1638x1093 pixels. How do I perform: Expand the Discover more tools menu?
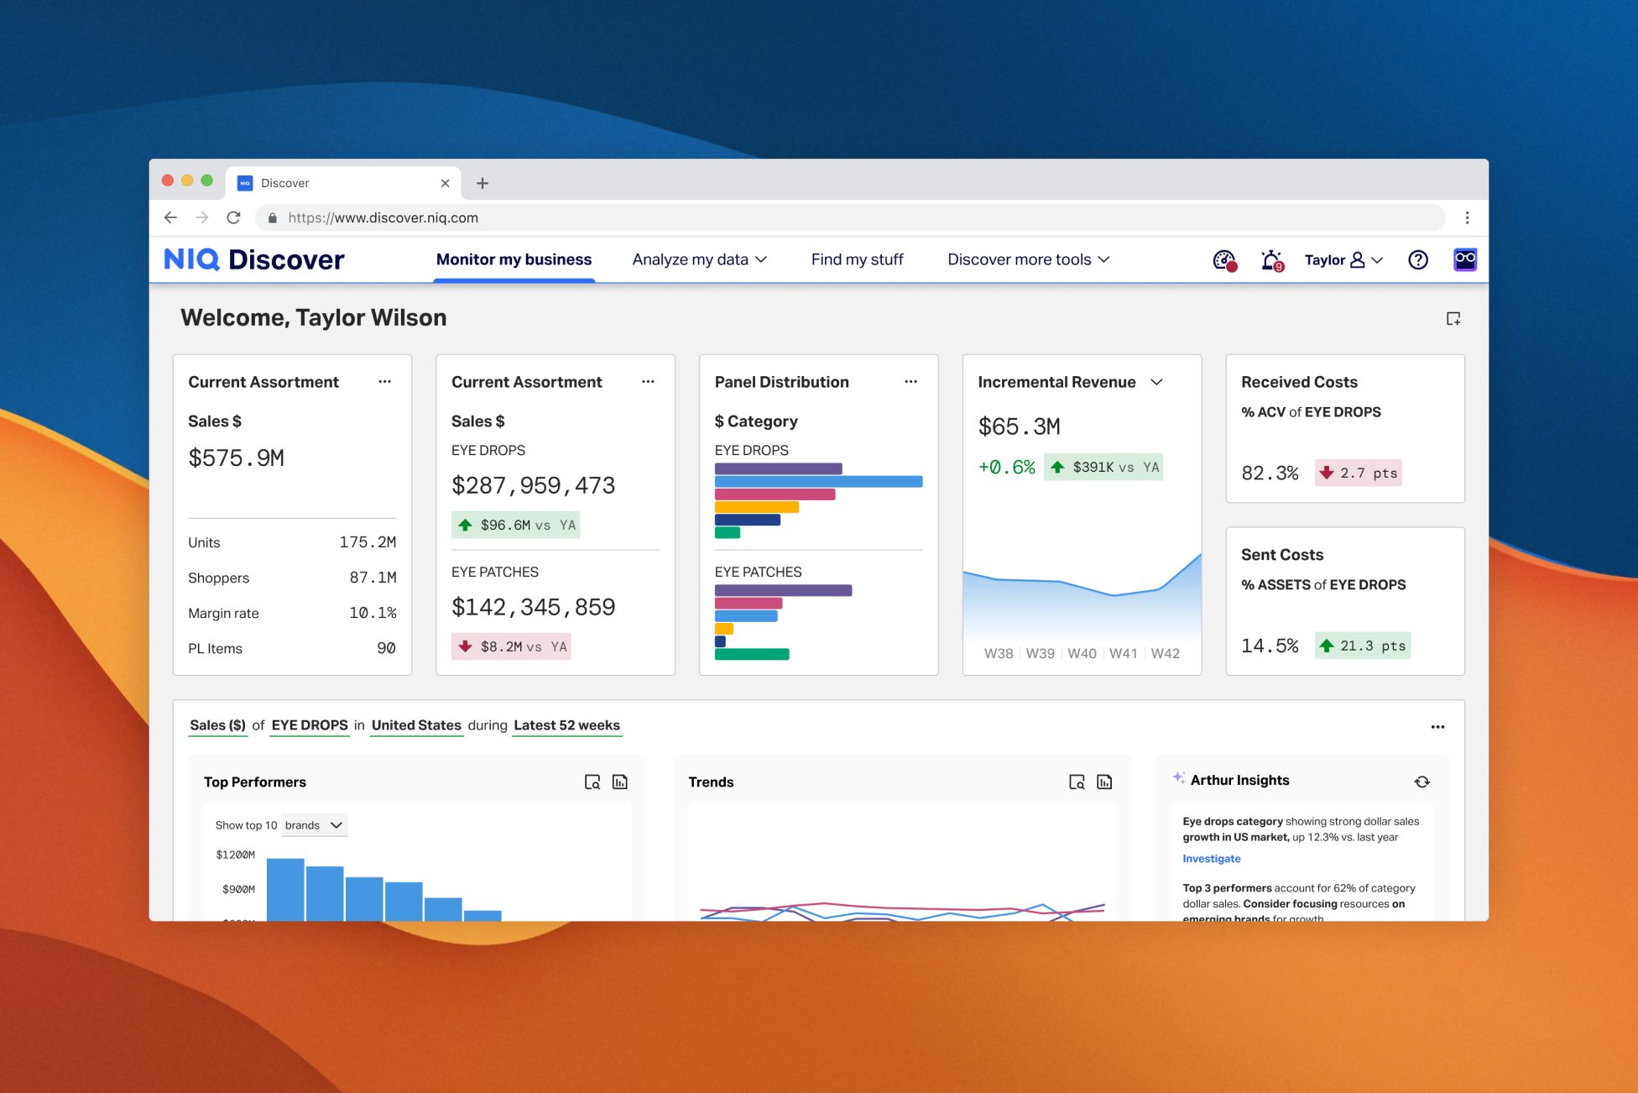coord(1029,259)
